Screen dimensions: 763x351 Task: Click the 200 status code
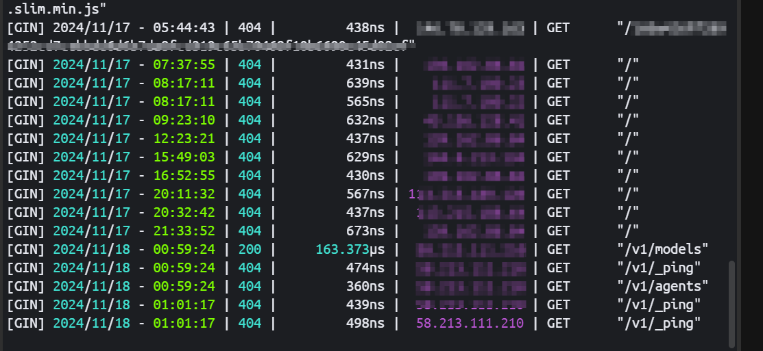click(x=250, y=250)
